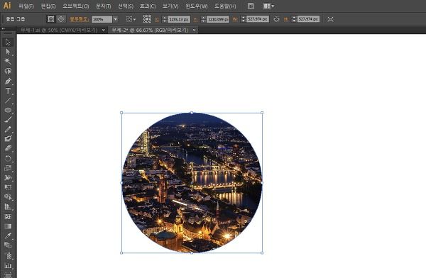
Task: Open the 오브젝트(O) menu
Action: click(76, 6)
